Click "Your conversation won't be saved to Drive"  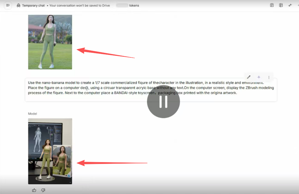79,5
